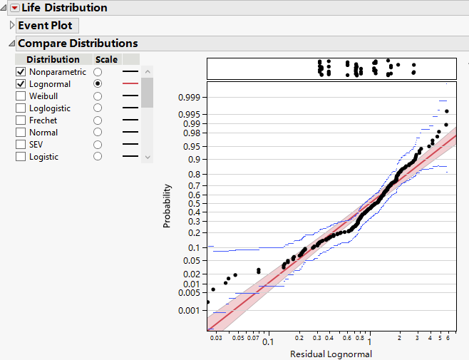Collapse the Compare Distributions section
Viewport: 469px width, 360px height.
click(x=11, y=43)
